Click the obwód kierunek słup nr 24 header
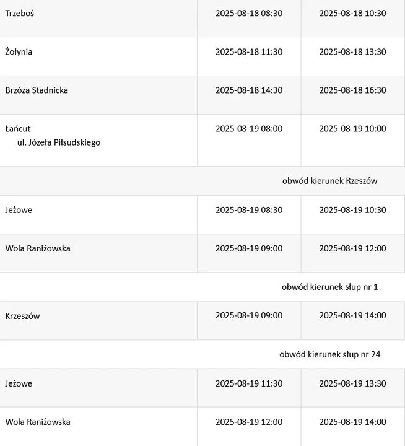Image resolution: width=405 pixels, height=446 pixels. click(x=330, y=354)
